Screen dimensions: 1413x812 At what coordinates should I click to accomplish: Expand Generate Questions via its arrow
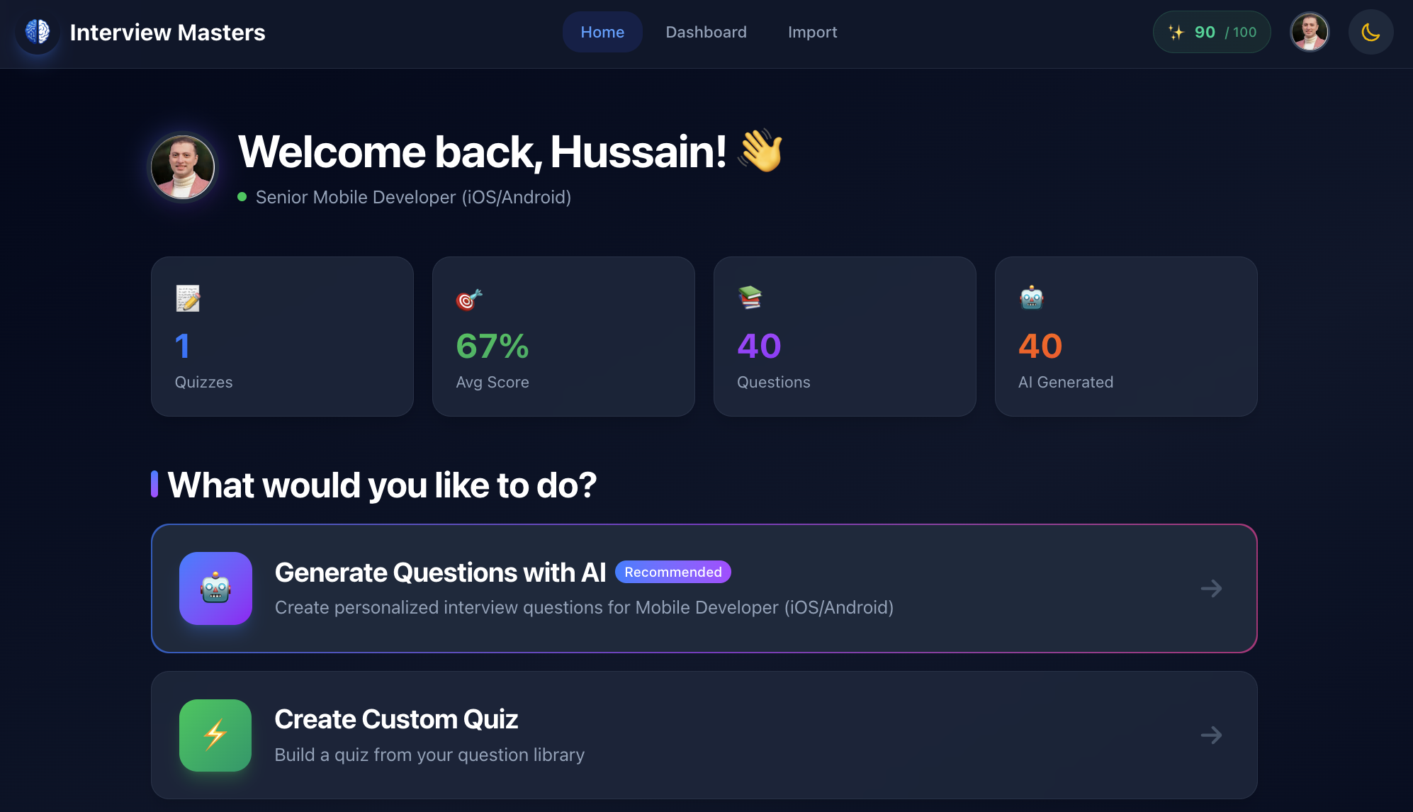pyautogui.click(x=1212, y=589)
